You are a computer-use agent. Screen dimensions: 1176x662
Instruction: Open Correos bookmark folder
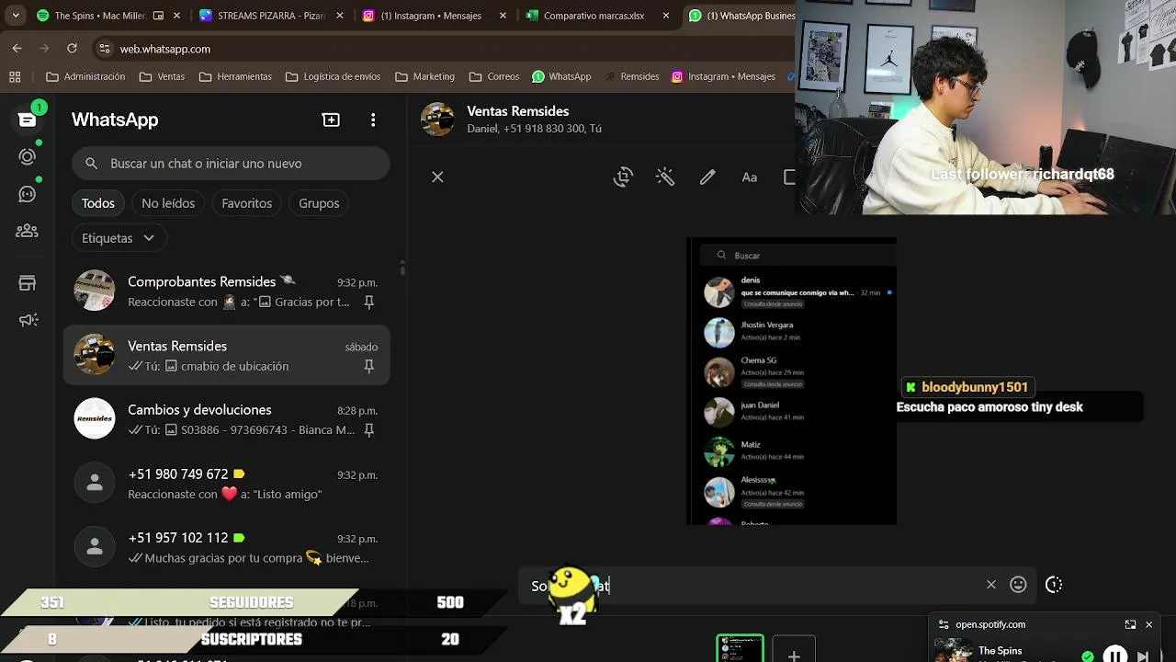(x=494, y=76)
